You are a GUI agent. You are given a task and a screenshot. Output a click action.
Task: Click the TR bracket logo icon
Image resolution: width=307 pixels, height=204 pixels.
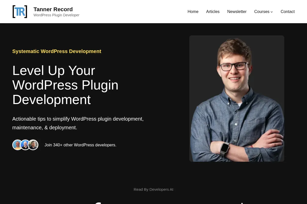20,11
